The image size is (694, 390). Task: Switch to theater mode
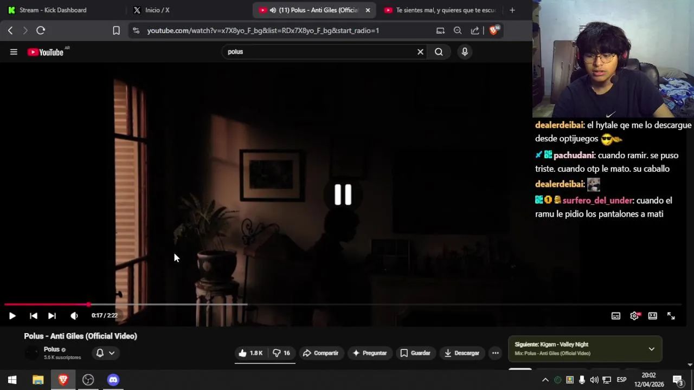pyautogui.click(x=653, y=316)
